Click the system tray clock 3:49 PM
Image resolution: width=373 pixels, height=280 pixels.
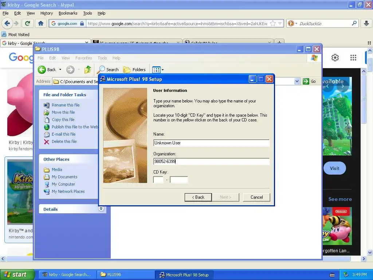[x=360, y=275]
